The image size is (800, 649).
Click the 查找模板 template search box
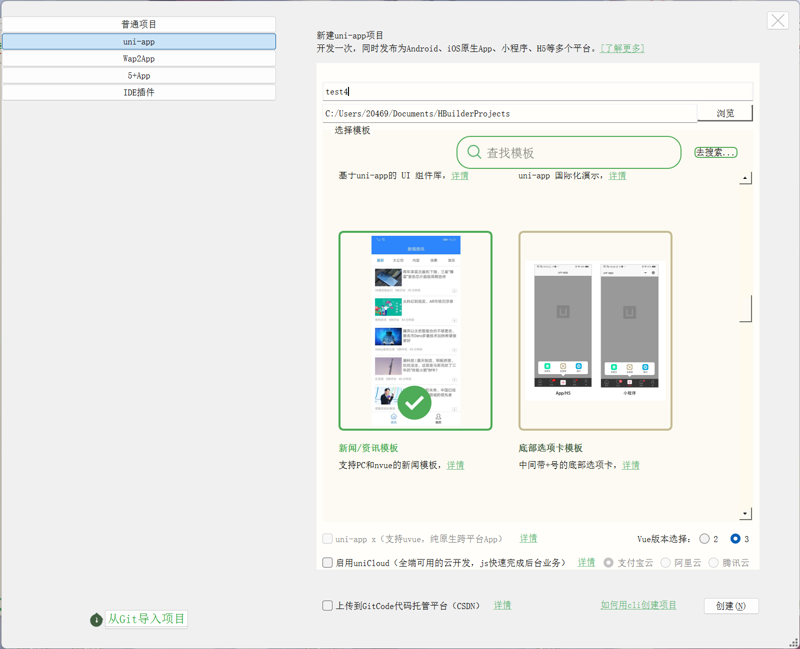[x=569, y=152]
